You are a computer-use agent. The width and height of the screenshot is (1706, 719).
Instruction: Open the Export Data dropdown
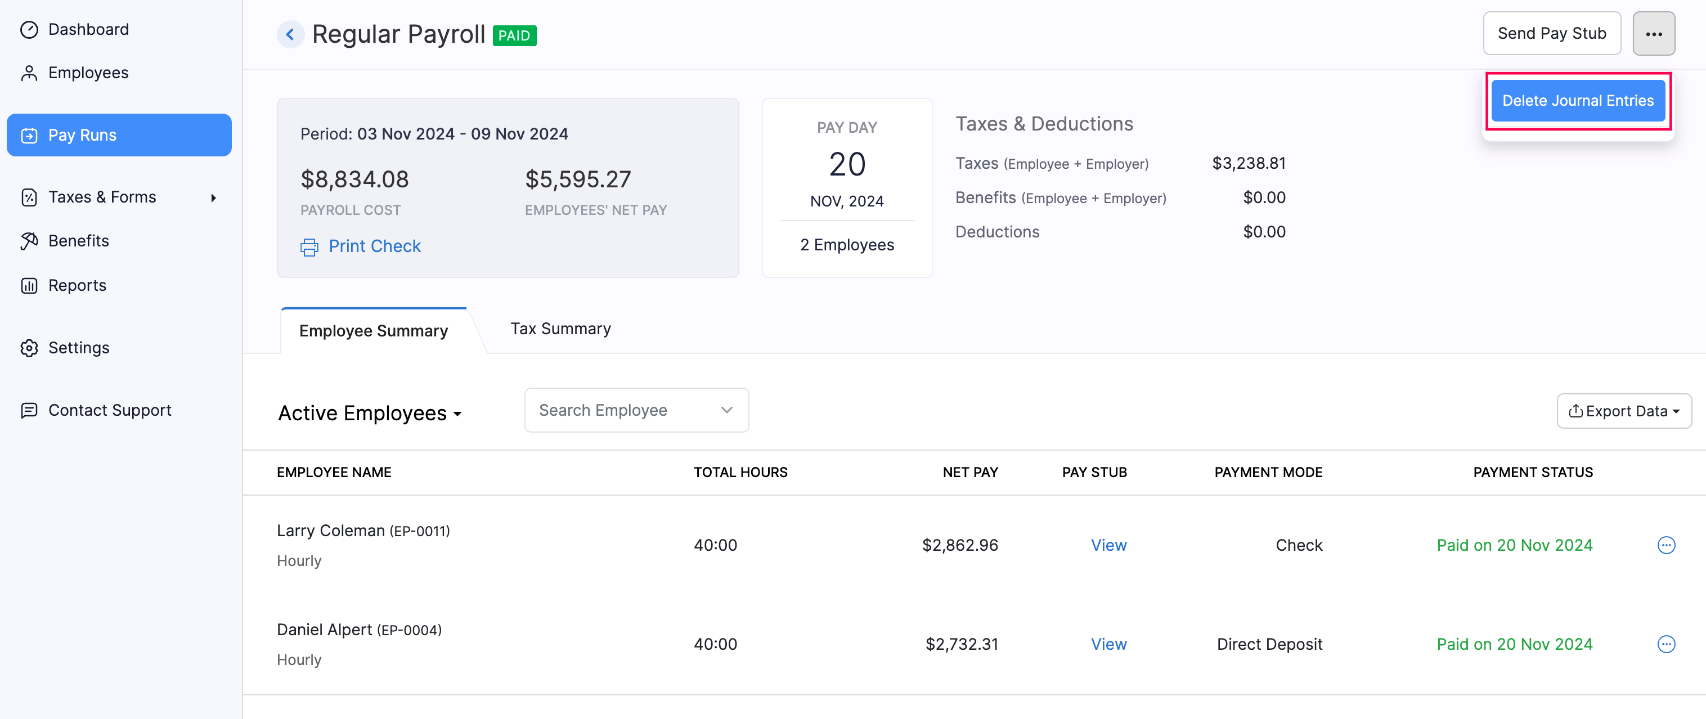[1624, 411]
